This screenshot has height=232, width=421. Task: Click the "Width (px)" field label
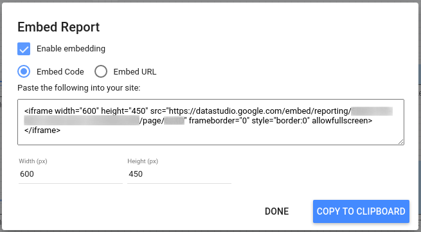(x=33, y=161)
